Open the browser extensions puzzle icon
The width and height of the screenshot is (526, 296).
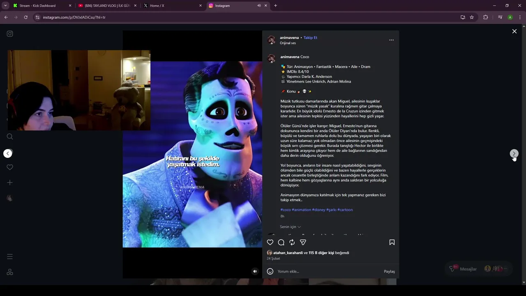click(485, 17)
